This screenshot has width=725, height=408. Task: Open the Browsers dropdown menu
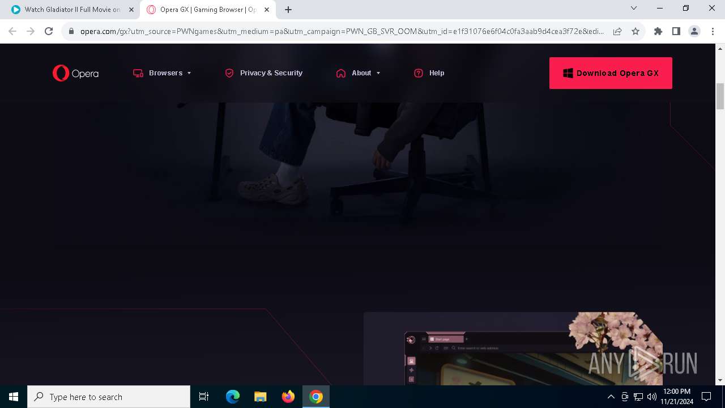[163, 73]
